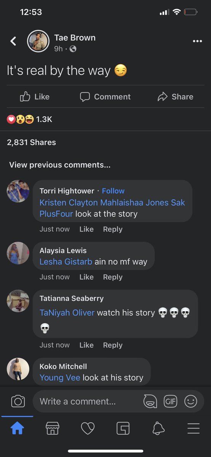Viewport: 211px width, 457px height.
Task: Open Tae Brown's profile picture
Action: (38, 41)
